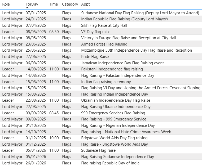The height and width of the screenshot is (166, 202).
Task: Sort by the Appt column header
Action: pos(85,4)
